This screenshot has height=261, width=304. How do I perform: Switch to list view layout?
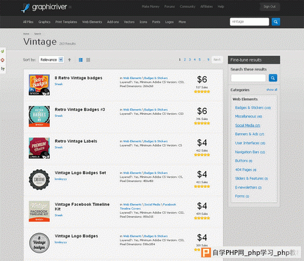point(81,60)
